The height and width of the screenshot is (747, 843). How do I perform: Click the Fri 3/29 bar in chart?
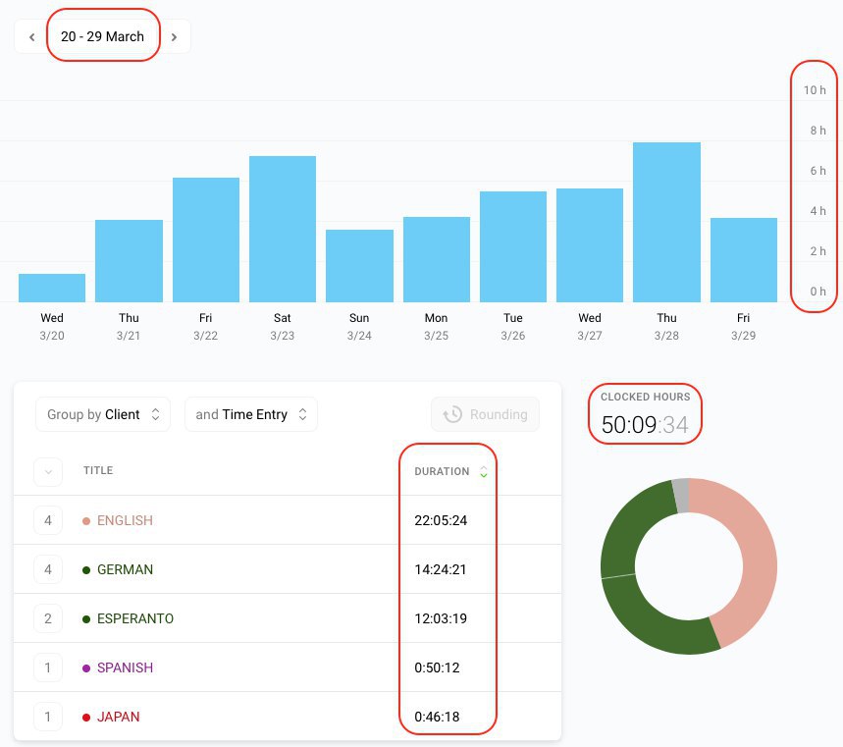click(x=744, y=260)
